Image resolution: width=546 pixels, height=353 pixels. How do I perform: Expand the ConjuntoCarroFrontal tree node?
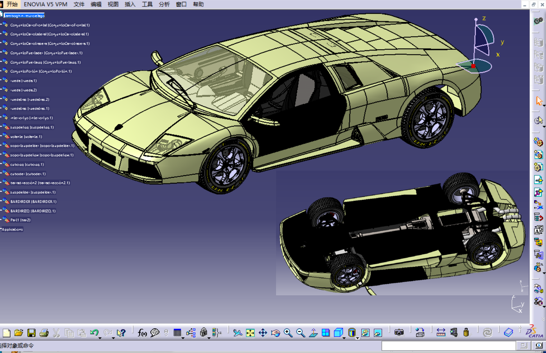coord(1,24)
